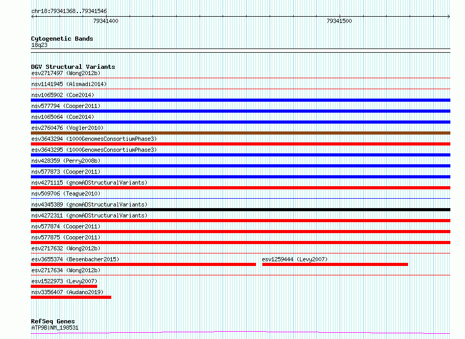Click the blue bar under nsv1065064
The width and height of the screenshot is (465, 339).
click(240, 122)
